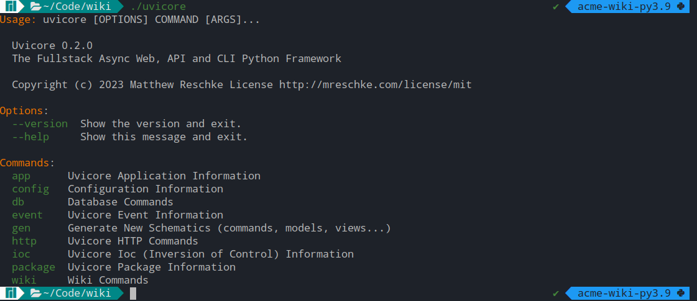The width and height of the screenshot is (697, 301).
Task: Click the ~/Code/wiki path in bottom prompt
Action: 77,293
